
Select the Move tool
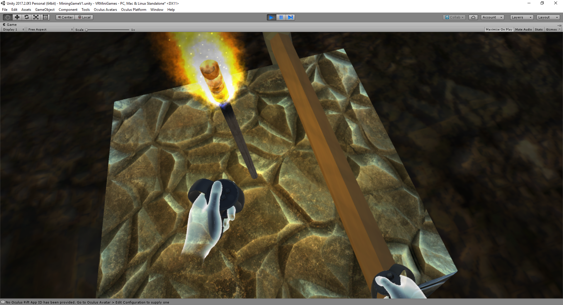click(x=17, y=17)
